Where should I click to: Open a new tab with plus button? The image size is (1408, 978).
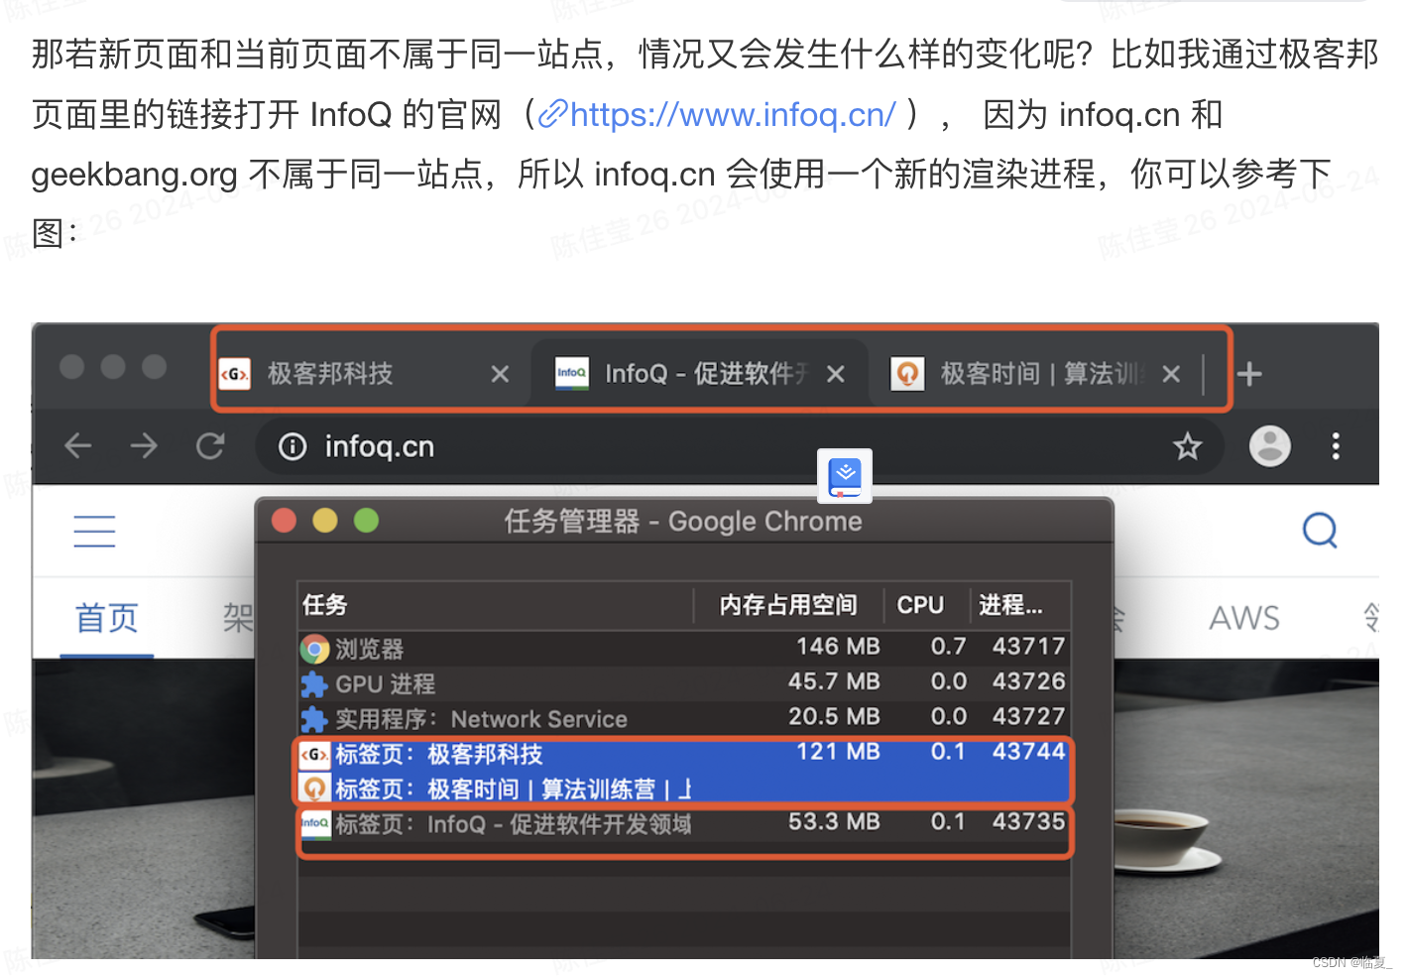pyautogui.click(x=1249, y=374)
